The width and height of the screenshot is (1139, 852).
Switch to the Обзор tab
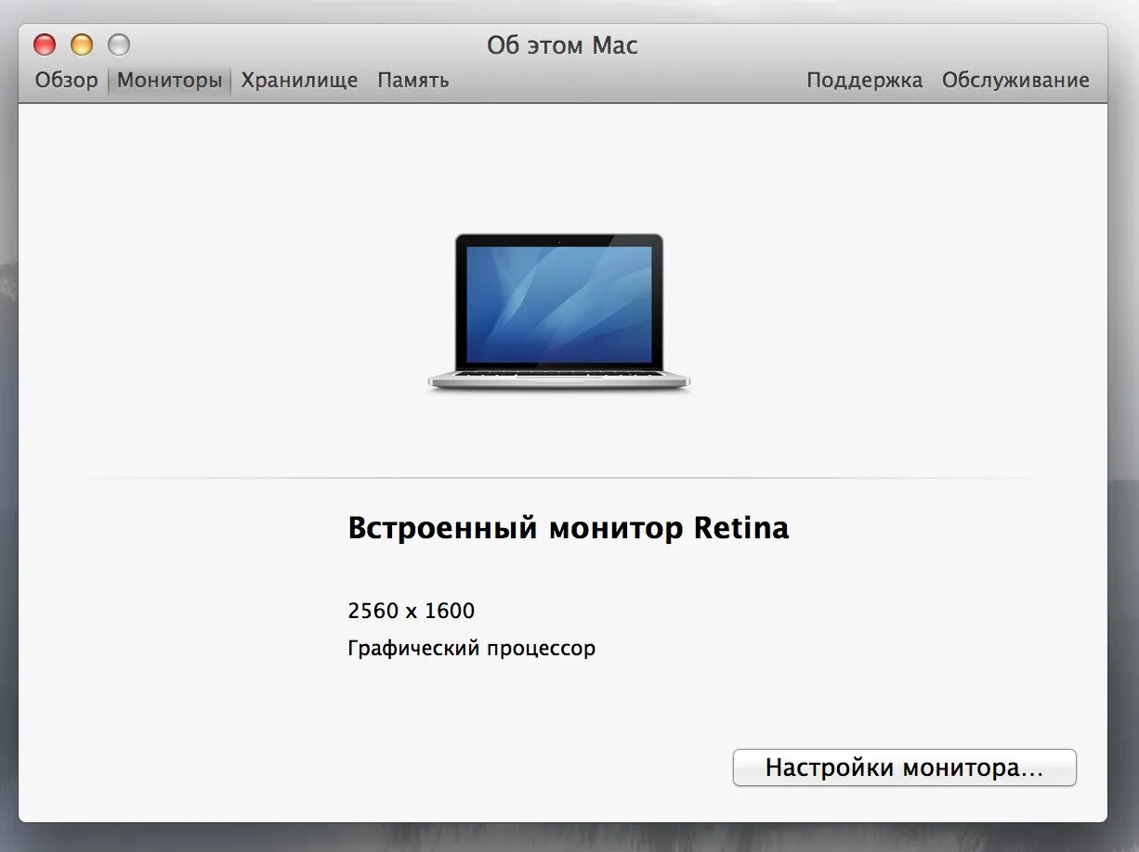66,81
